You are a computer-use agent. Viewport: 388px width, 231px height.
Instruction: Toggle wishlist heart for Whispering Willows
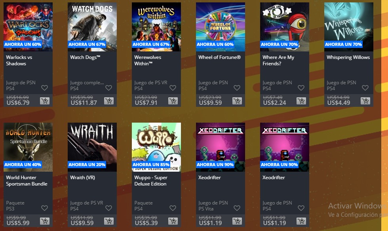click(365, 87)
